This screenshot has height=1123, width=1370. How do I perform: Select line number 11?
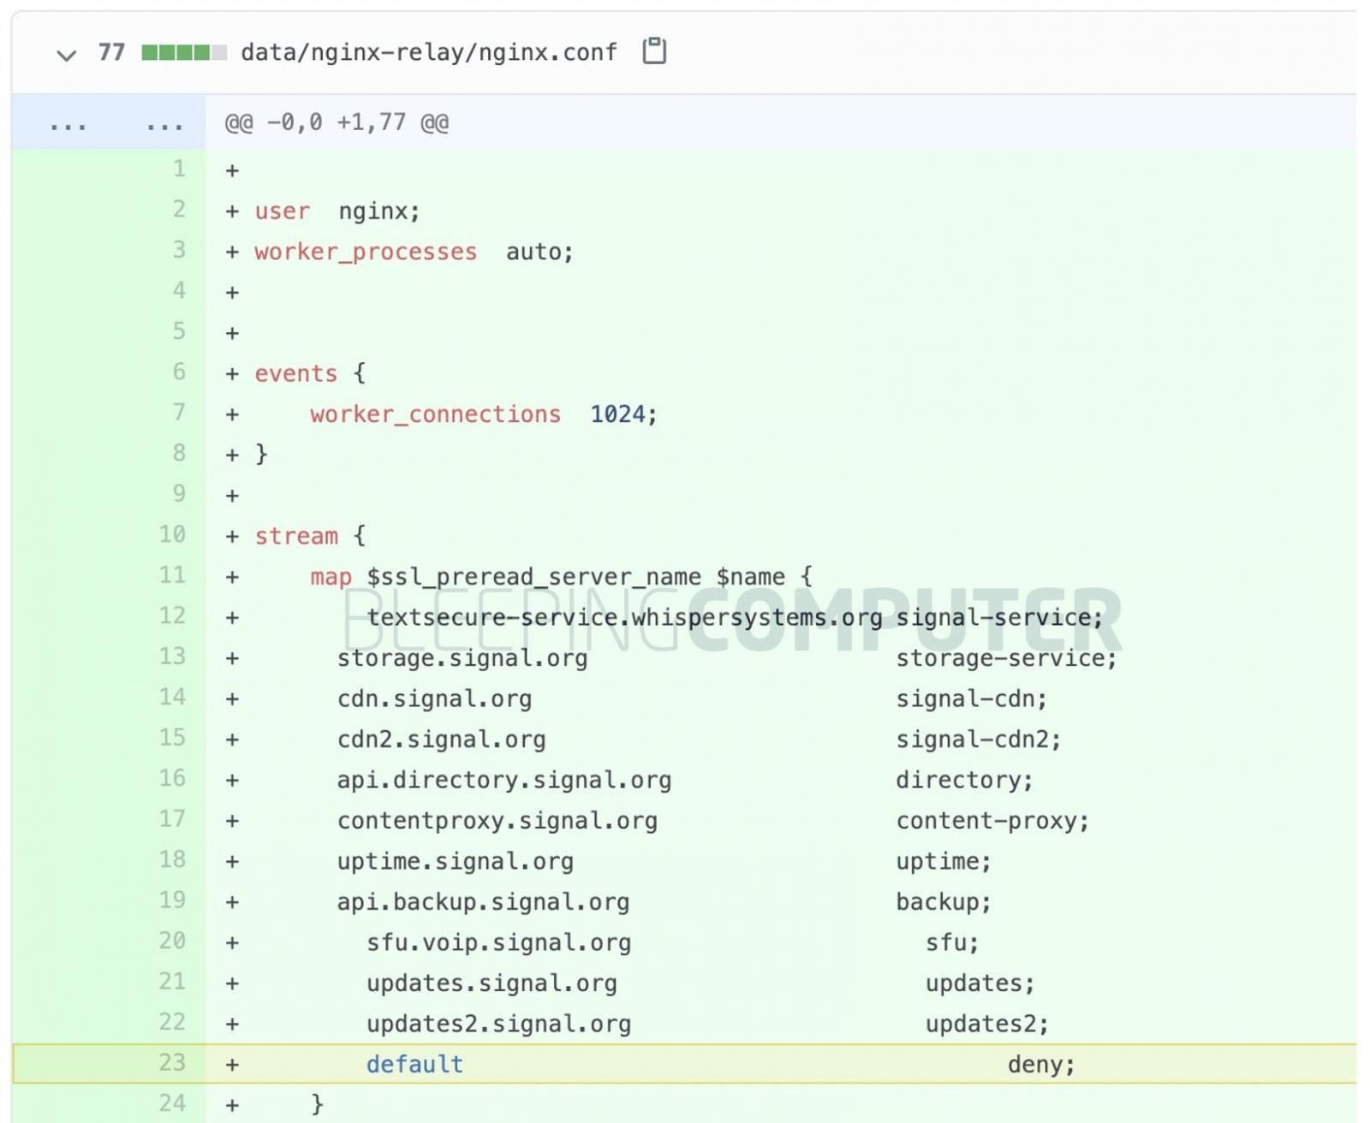[x=172, y=575]
